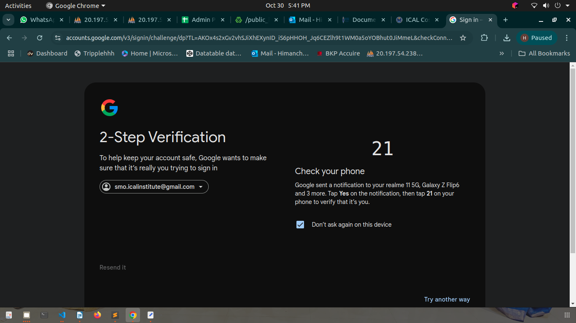Open the Mail - Himanch bookmark

point(280,53)
